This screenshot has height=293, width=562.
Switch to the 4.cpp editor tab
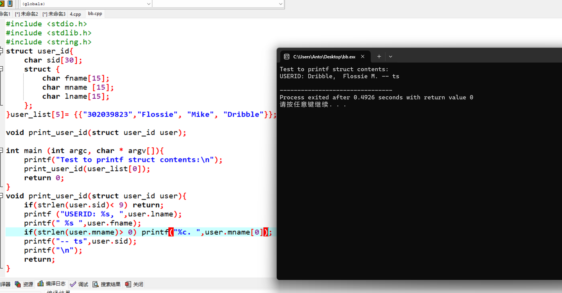[x=75, y=14]
